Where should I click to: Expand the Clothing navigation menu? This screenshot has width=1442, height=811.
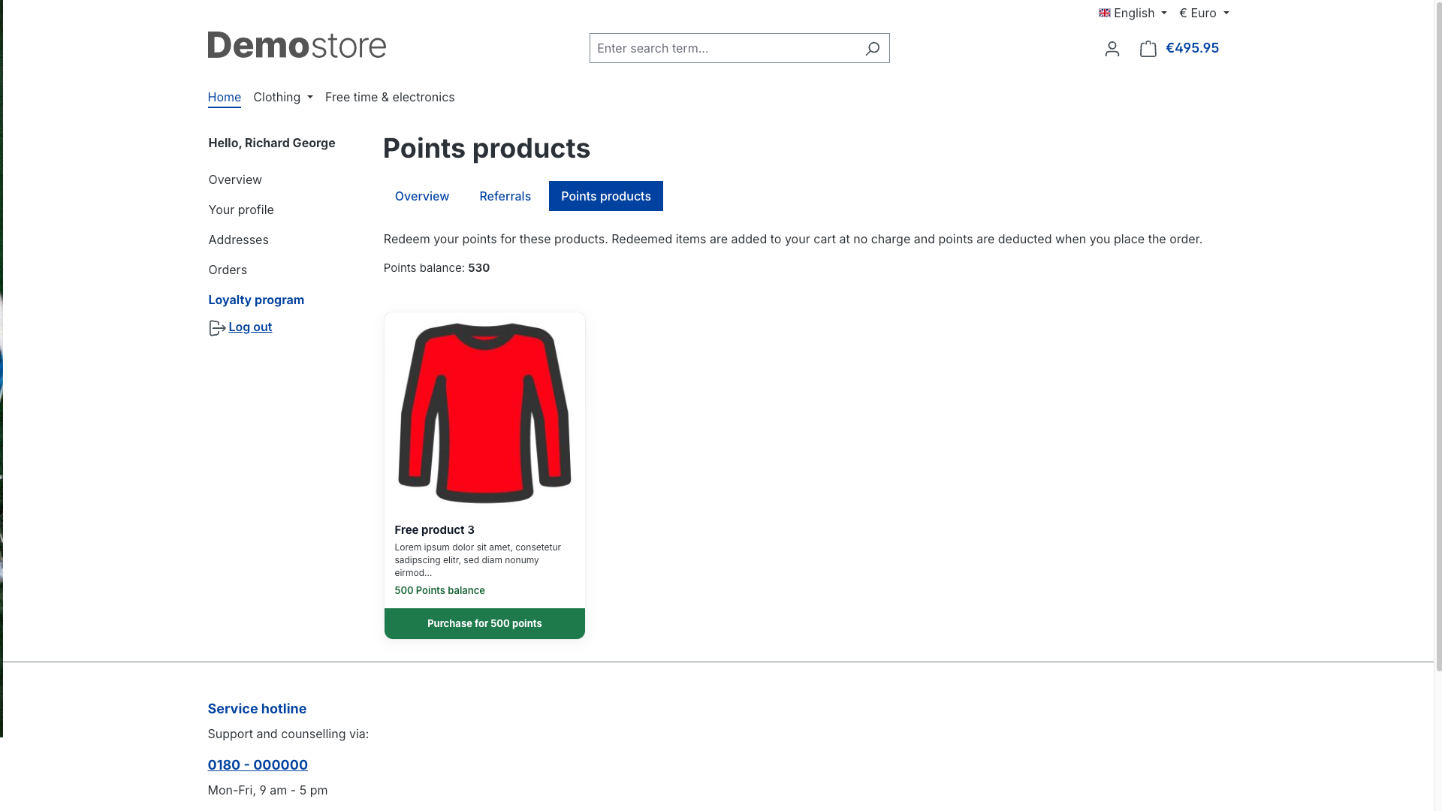coord(283,97)
